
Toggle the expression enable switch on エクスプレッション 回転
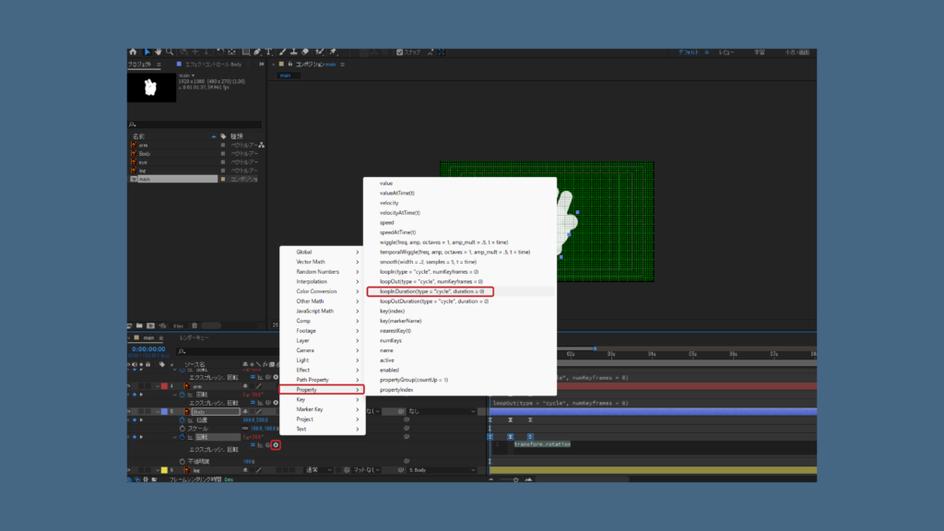coord(252,445)
